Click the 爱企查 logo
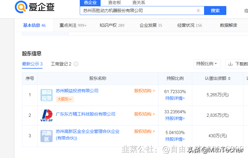The image size is (248, 158). 35,7
